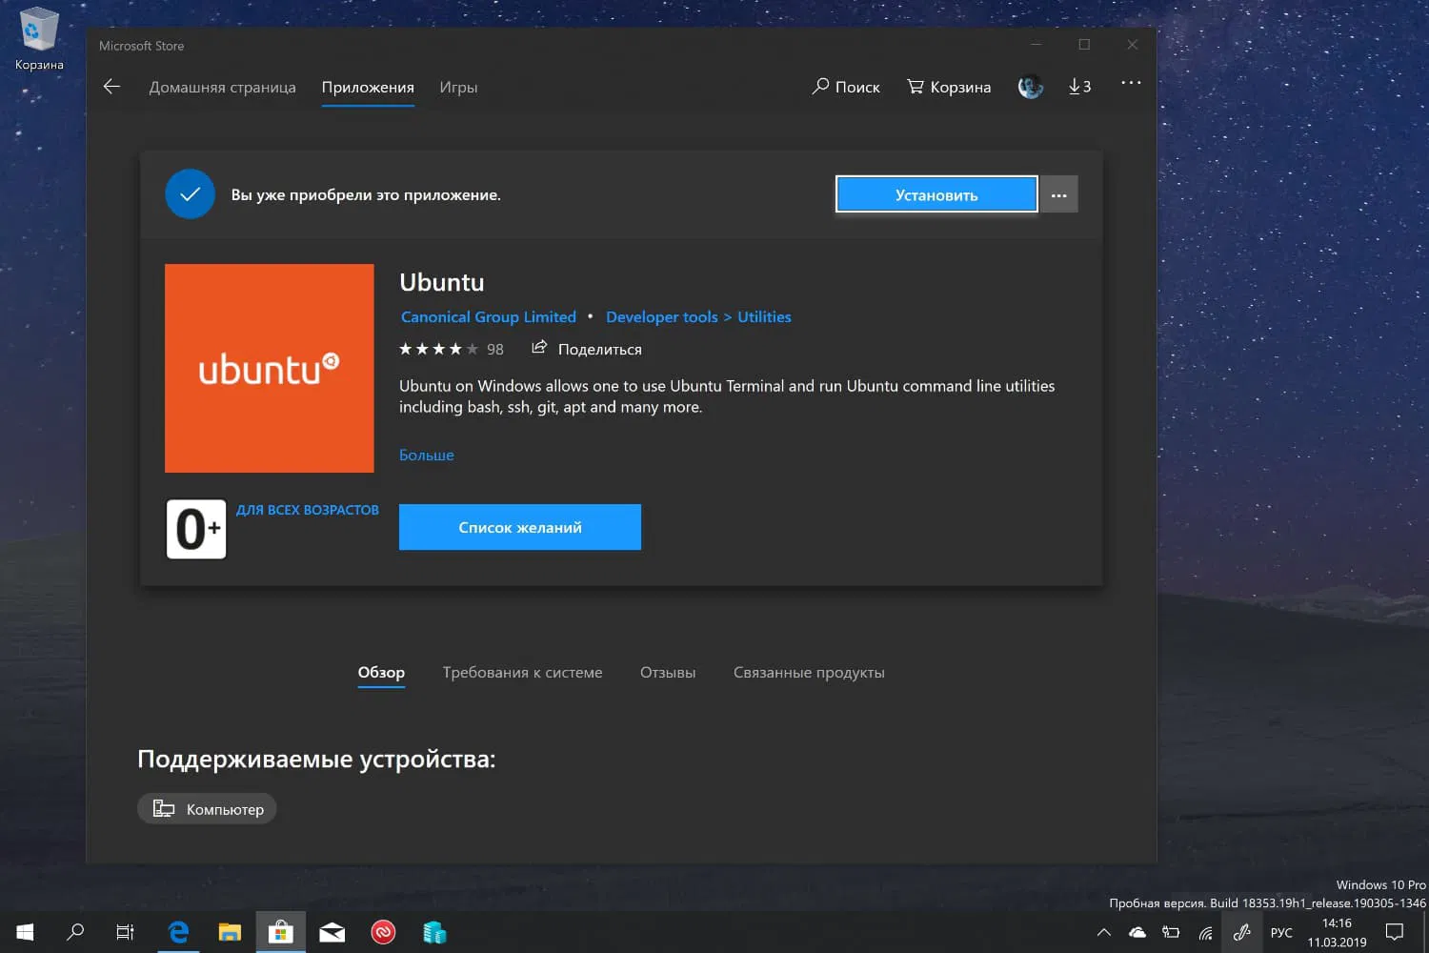Viewport: 1429px width, 953px height.
Task: Select the Компьютер supported device
Action: (206, 808)
